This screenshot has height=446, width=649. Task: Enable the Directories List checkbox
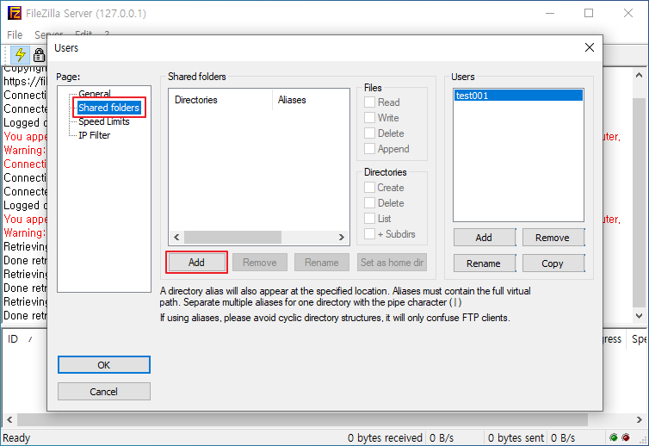pos(369,218)
